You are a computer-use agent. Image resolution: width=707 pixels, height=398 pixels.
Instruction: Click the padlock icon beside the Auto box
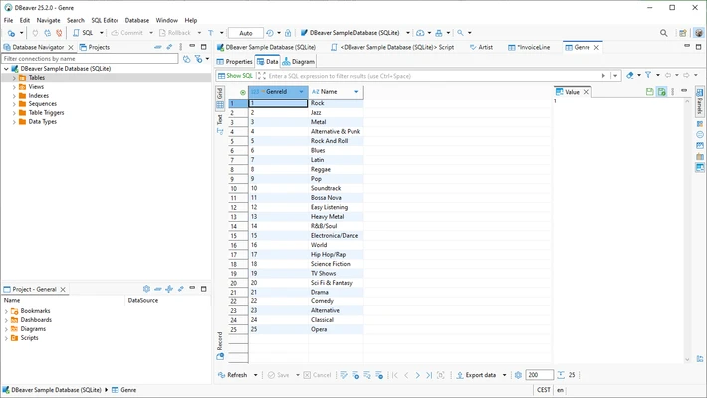(x=288, y=33)
